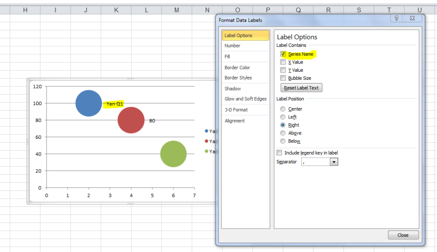437x252 pixels.
Task: Open the Border Styles category
Action: [x=245, y=78]
